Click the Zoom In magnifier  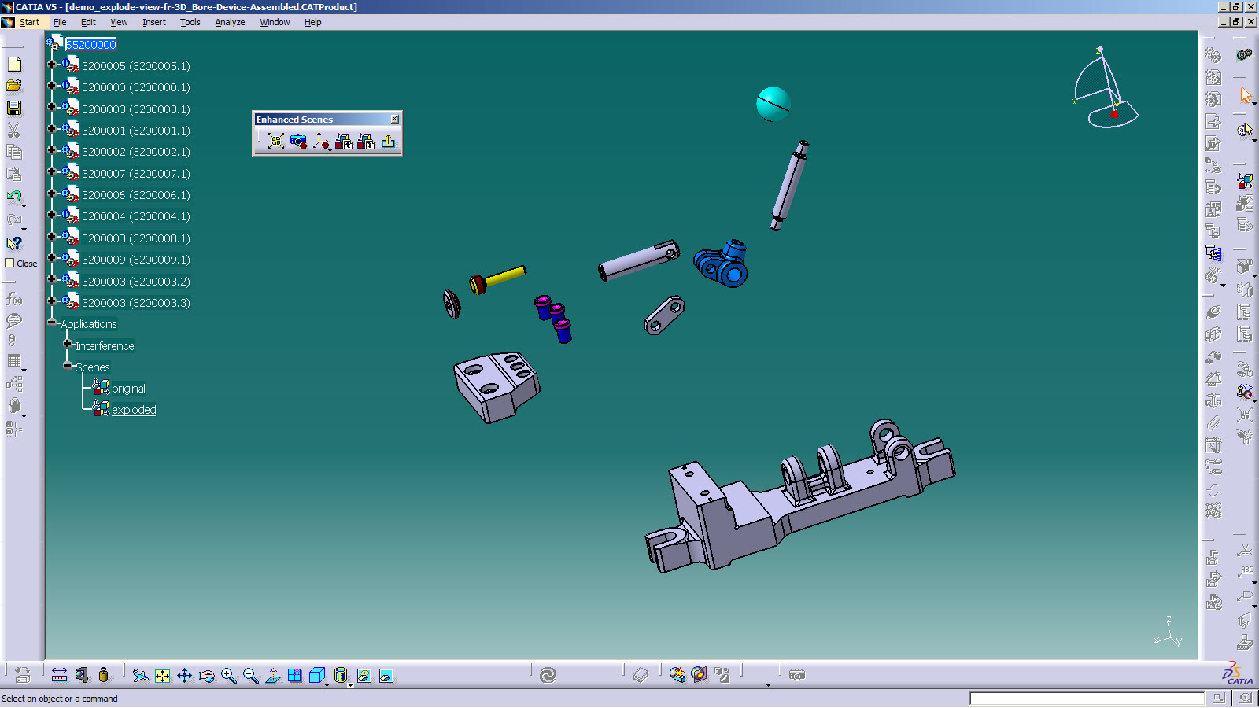click(x=228, y=676)
